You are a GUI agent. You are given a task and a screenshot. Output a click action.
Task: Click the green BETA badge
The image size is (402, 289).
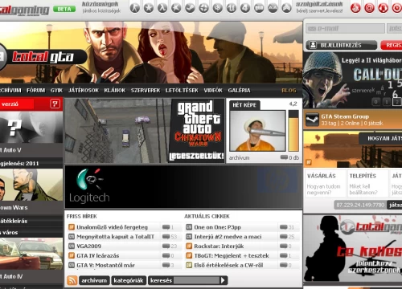point(64,9)
